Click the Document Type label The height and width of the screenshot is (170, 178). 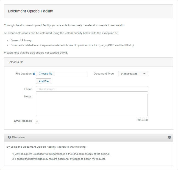point(104,74)
